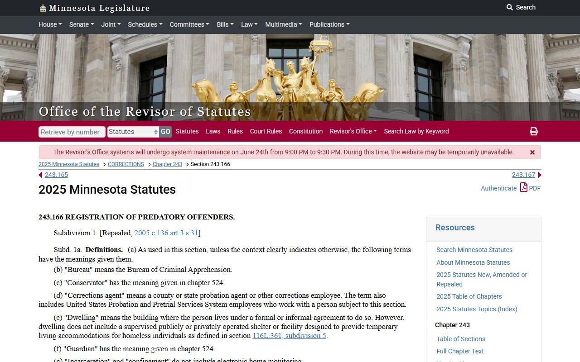Click the Minnesota Legislature header text
Viewport: 580px width, 362px height.
99,8
